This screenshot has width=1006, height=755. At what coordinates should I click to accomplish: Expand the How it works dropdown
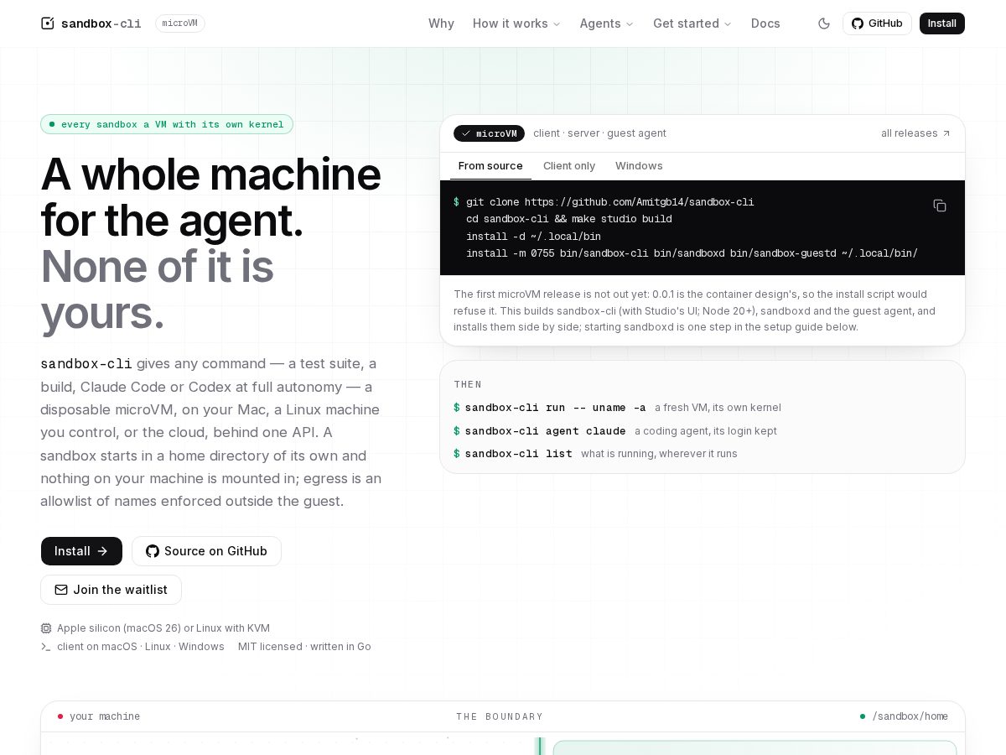click(x=516, y=23)
